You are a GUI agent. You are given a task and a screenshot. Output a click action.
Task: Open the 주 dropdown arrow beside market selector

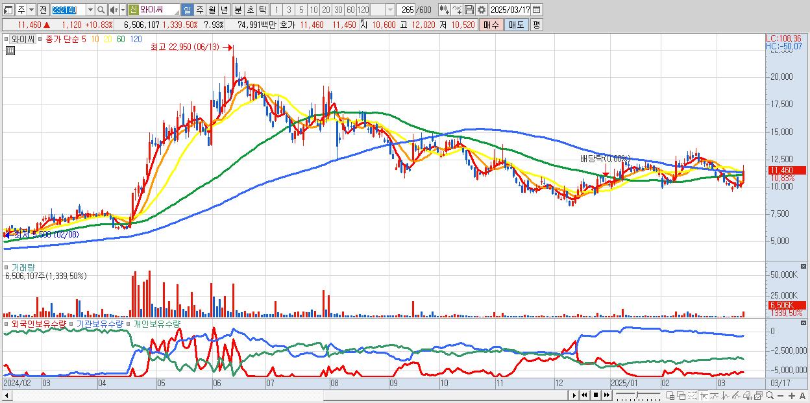click(31, 10)
